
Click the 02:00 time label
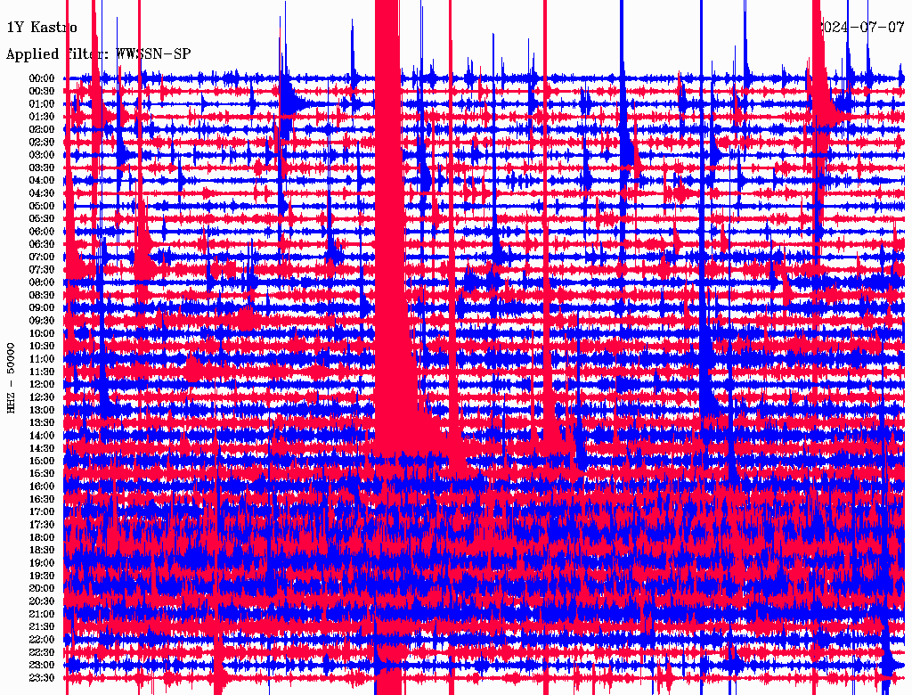pyautogui.click(x=42, y=129)
